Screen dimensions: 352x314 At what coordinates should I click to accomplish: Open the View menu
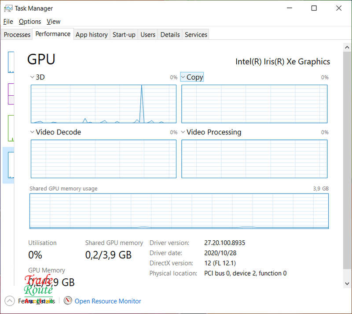click(53, 22)
